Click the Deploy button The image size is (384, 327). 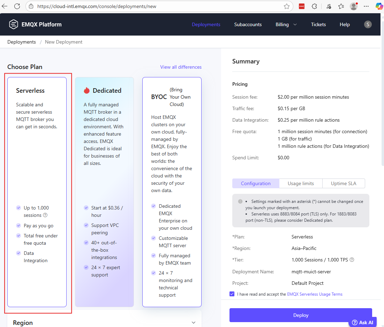[301, 315]
